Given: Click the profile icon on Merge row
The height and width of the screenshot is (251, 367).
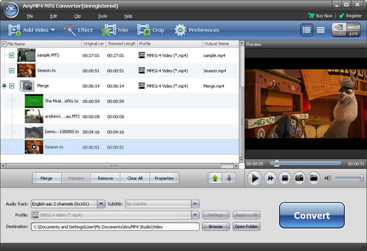Looking at the screenshot, I should point(142,86).
